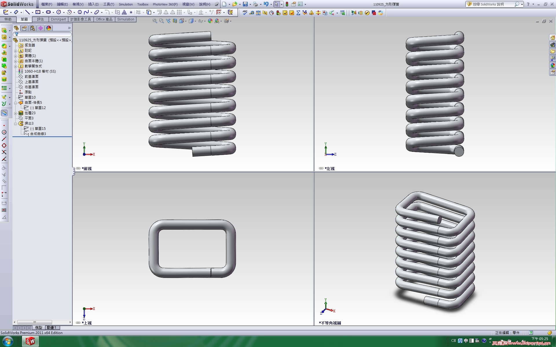
Task: Click the Equations sigma toolbar icon
Action: coord(298,13)
